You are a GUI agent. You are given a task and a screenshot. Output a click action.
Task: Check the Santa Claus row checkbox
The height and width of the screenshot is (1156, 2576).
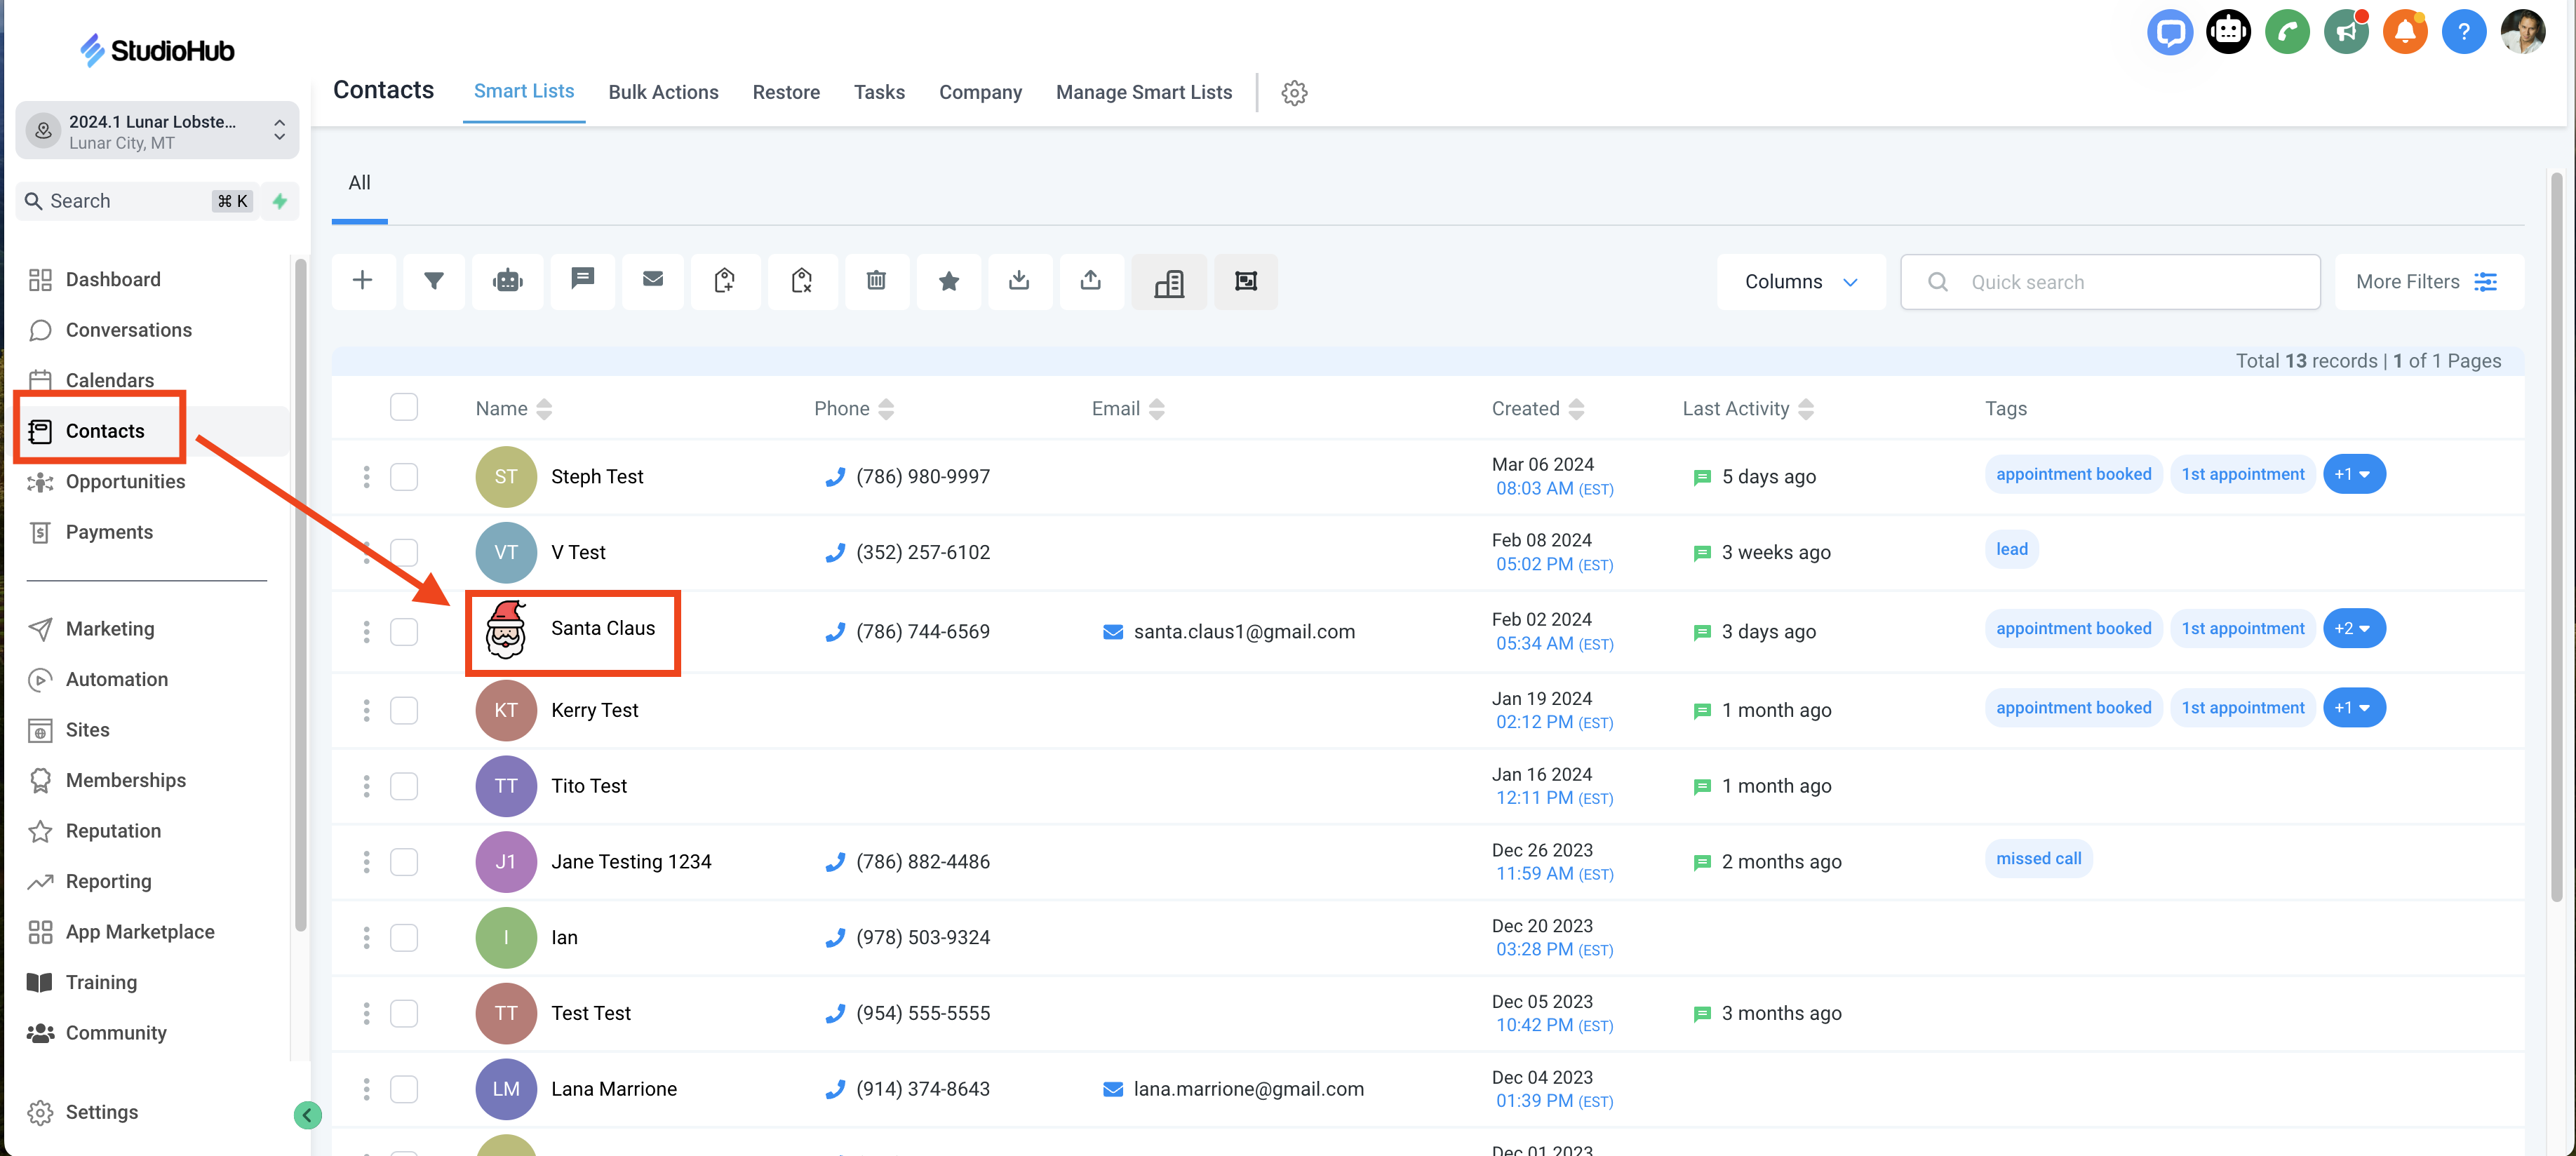coord(404,632)
